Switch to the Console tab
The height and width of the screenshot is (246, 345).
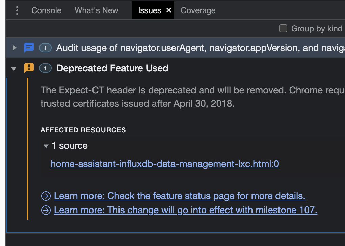pyautogui.click(x=46, y=10)
